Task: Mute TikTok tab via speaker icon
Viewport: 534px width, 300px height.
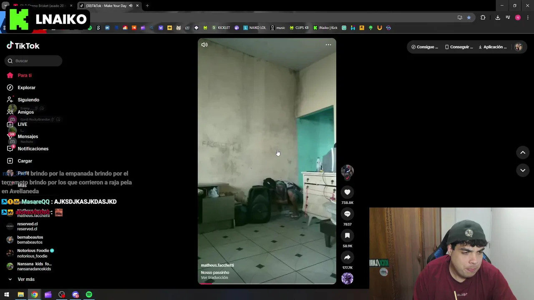Action: [x=131, y=6]
